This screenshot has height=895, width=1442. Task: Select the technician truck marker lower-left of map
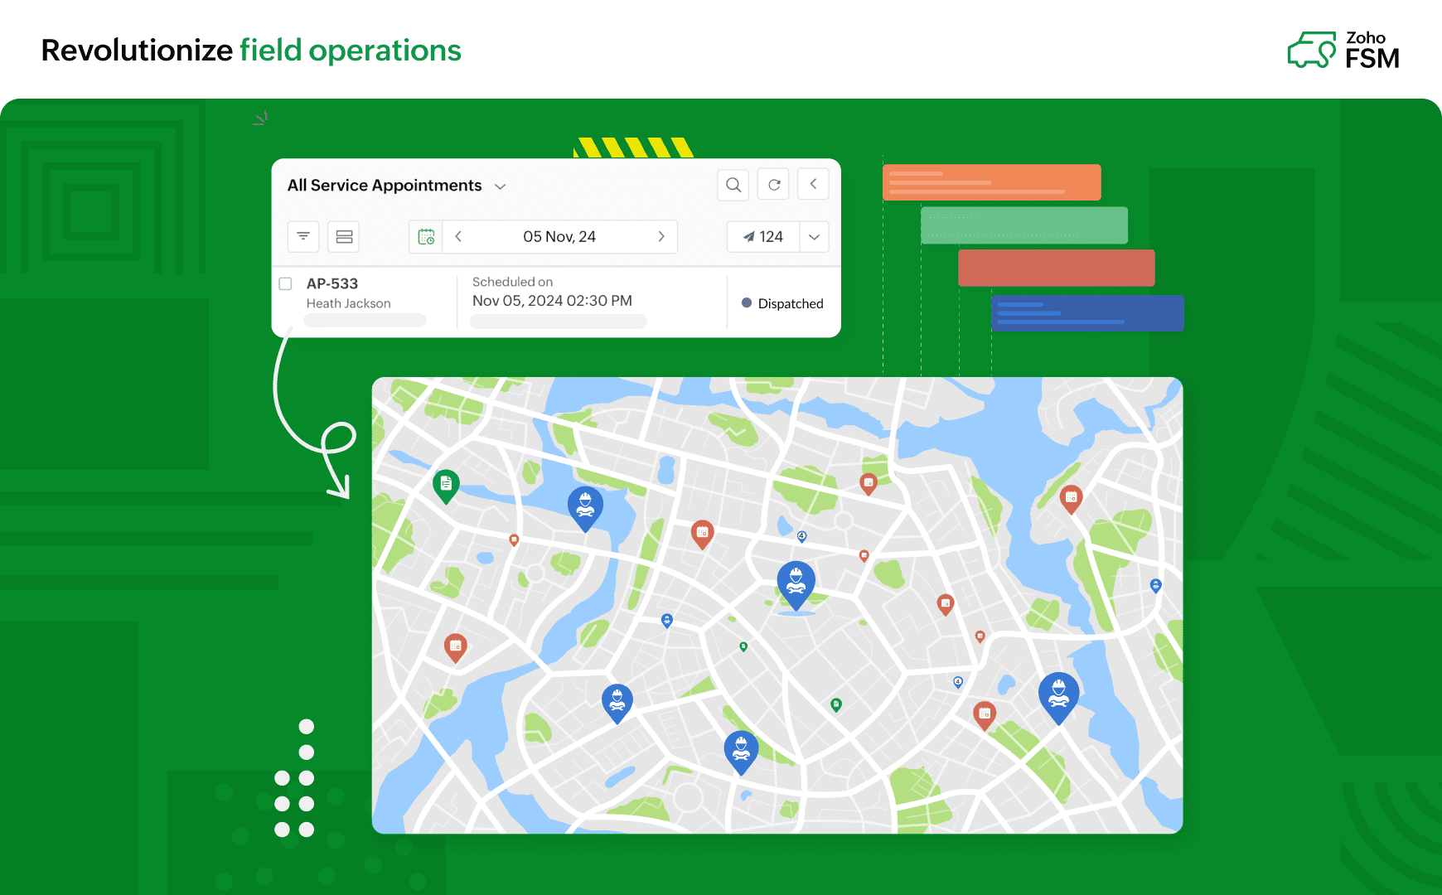point(617,699)
